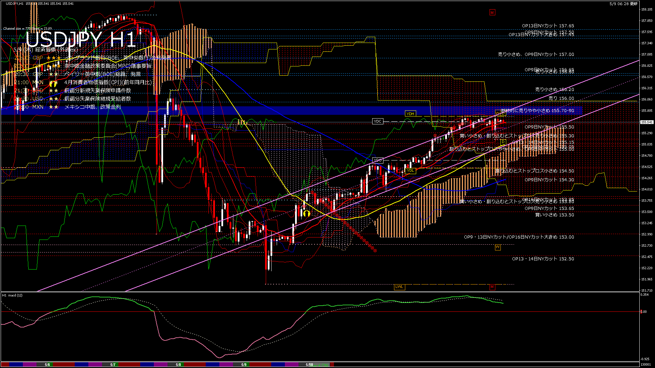
Task: Click the 5/9 date label on the time axis
Action: 244,365
